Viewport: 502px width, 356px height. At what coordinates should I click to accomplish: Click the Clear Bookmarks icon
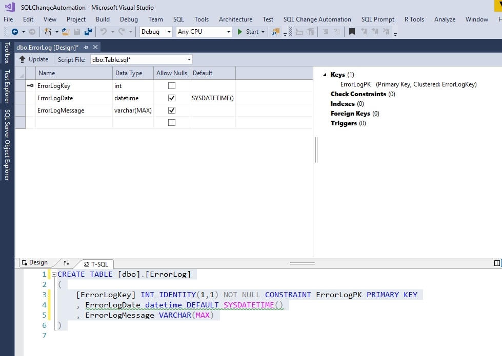point(386,32)
